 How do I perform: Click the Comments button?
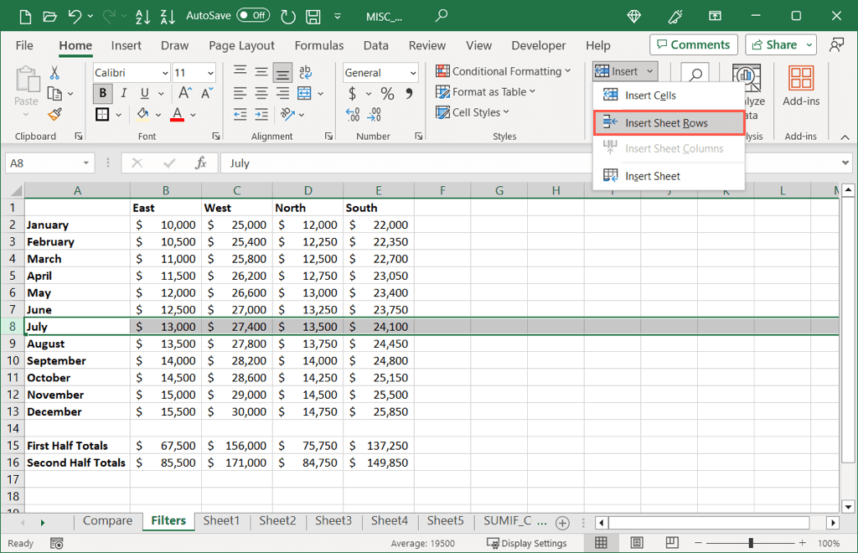point(693,45)
